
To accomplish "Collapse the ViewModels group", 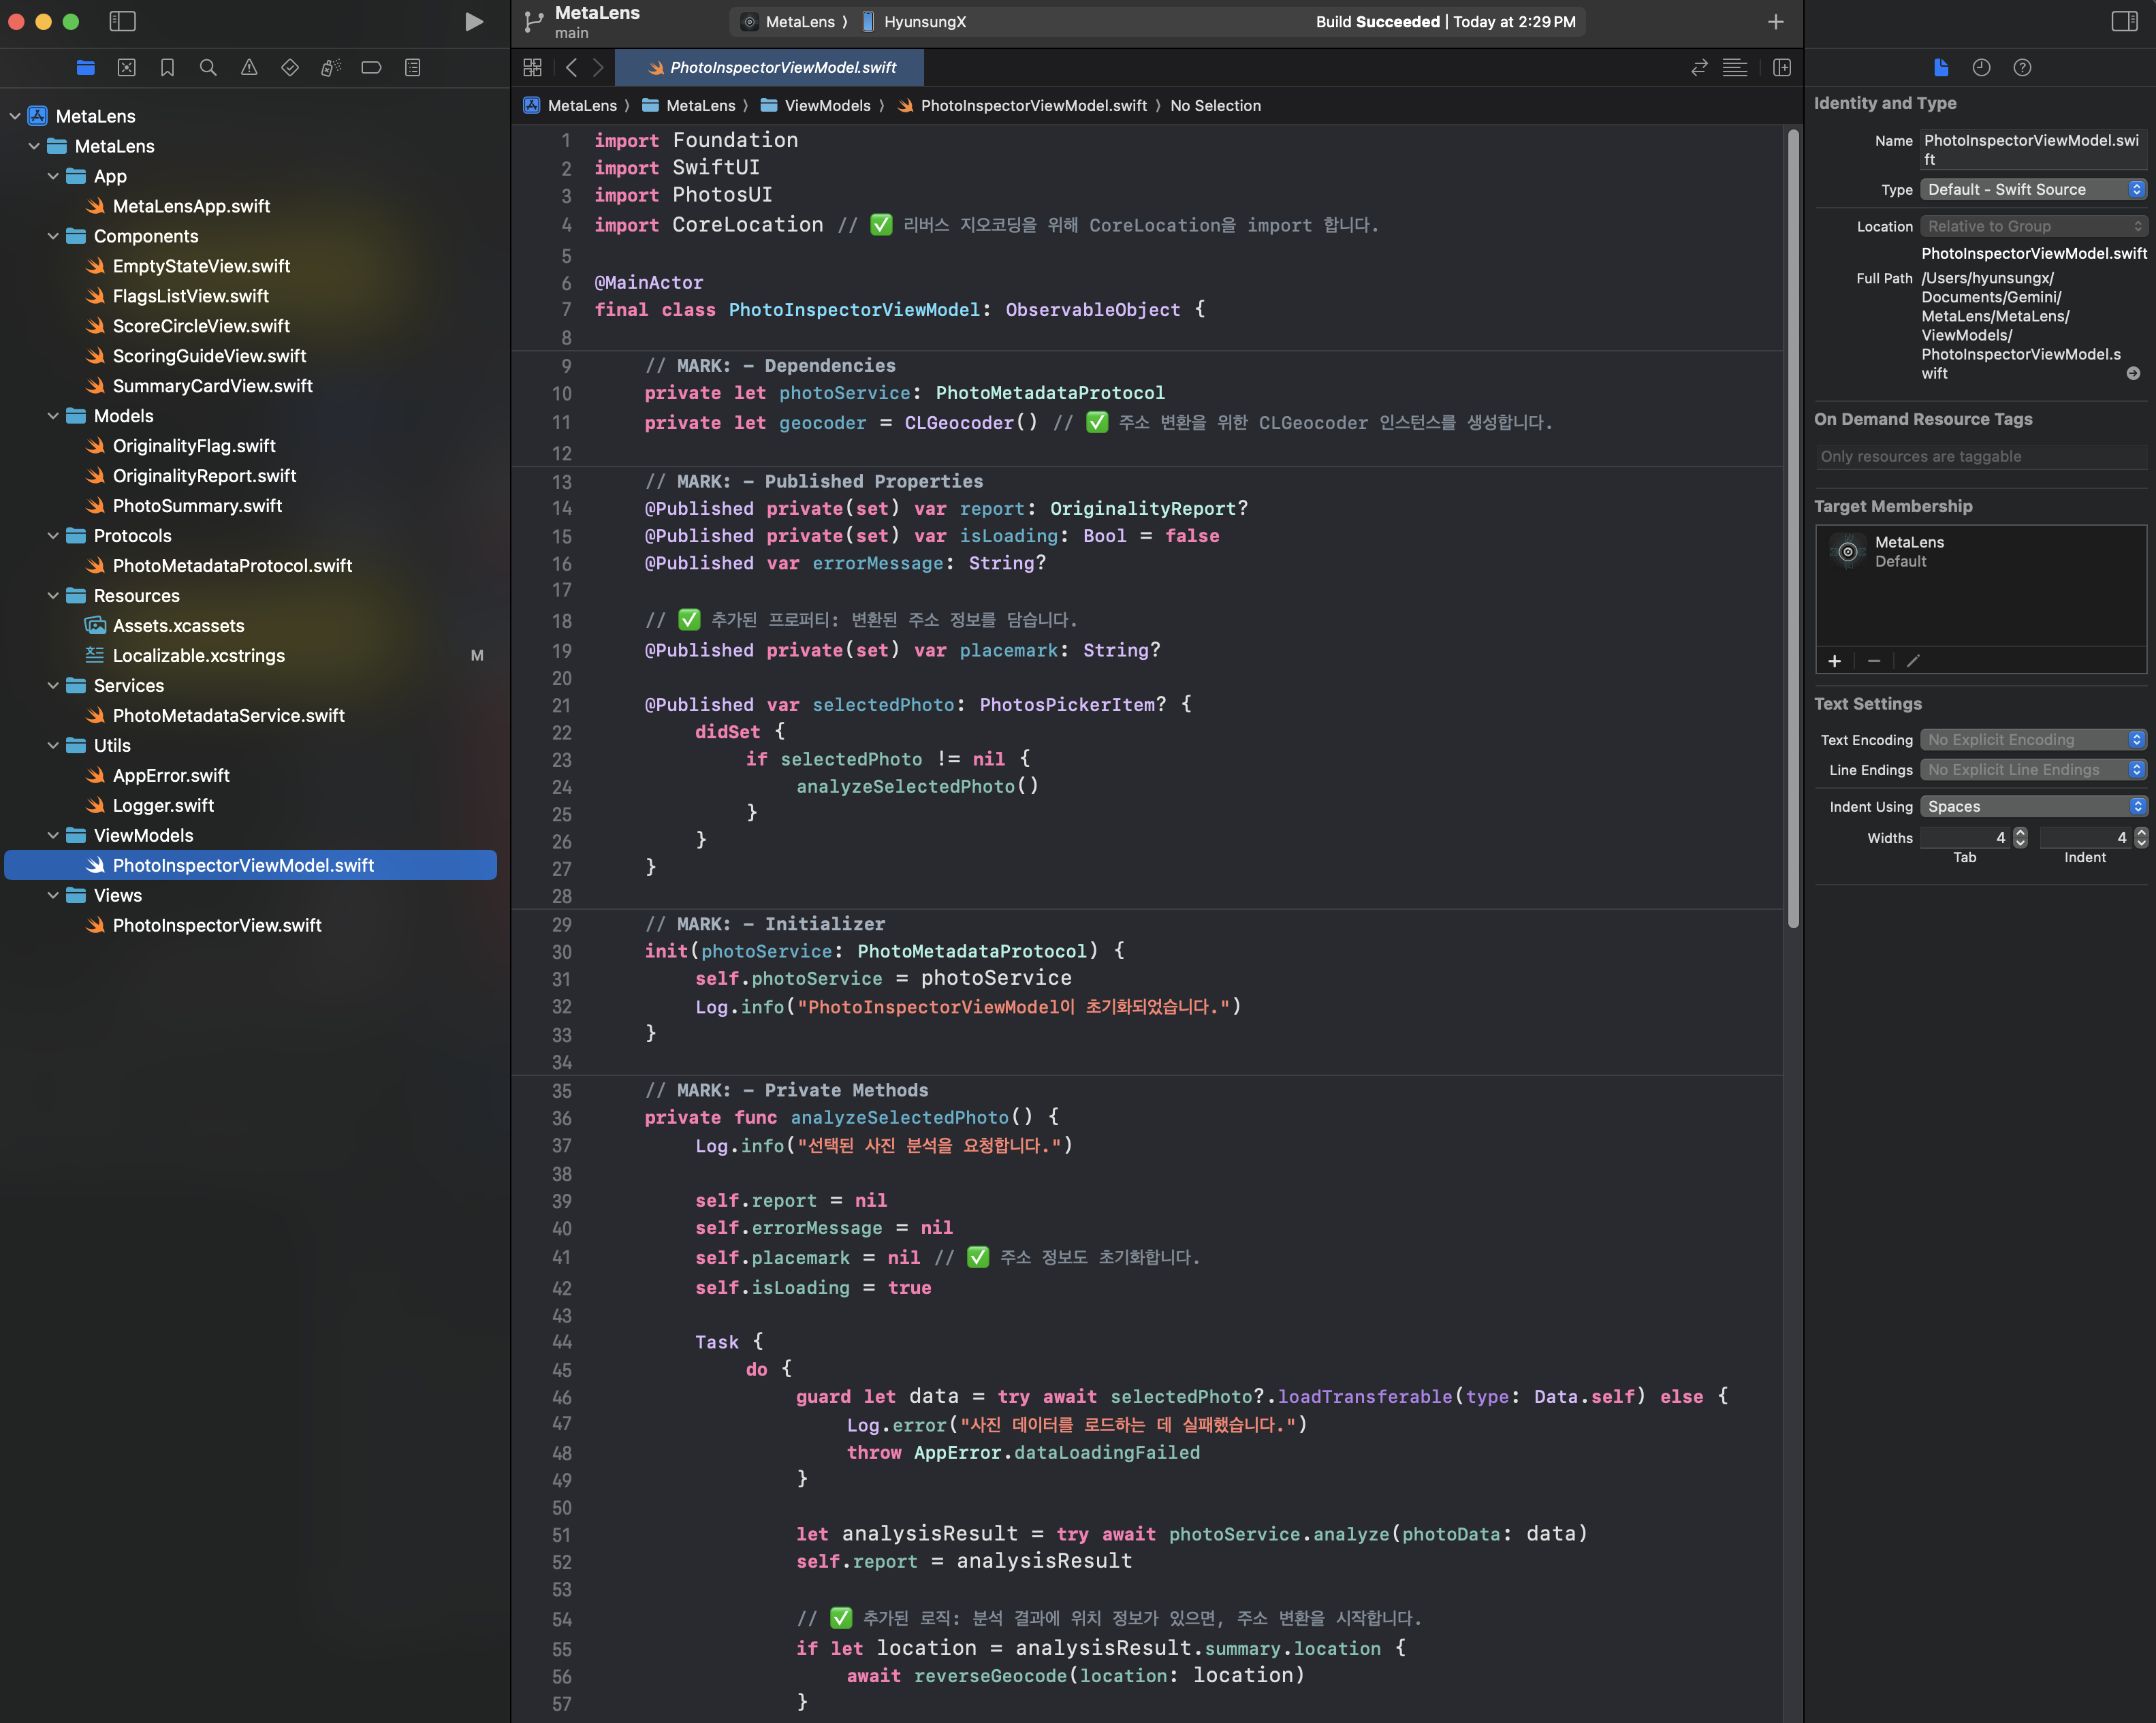I will click(x=53, y=835).
